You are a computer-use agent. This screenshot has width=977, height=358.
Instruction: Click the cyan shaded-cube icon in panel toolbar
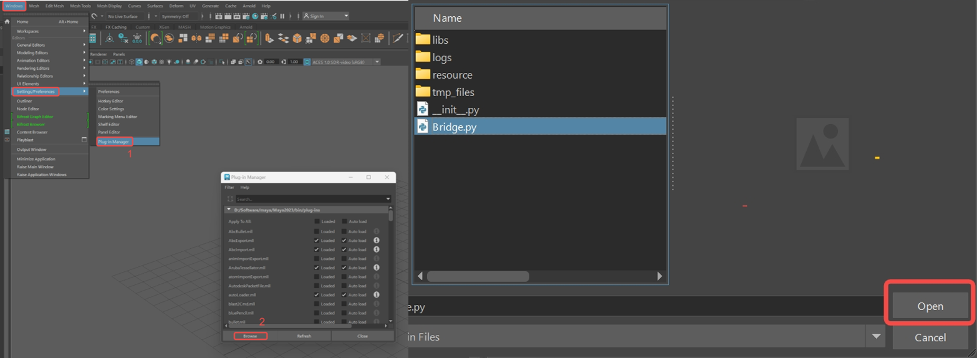click(139, 62)
